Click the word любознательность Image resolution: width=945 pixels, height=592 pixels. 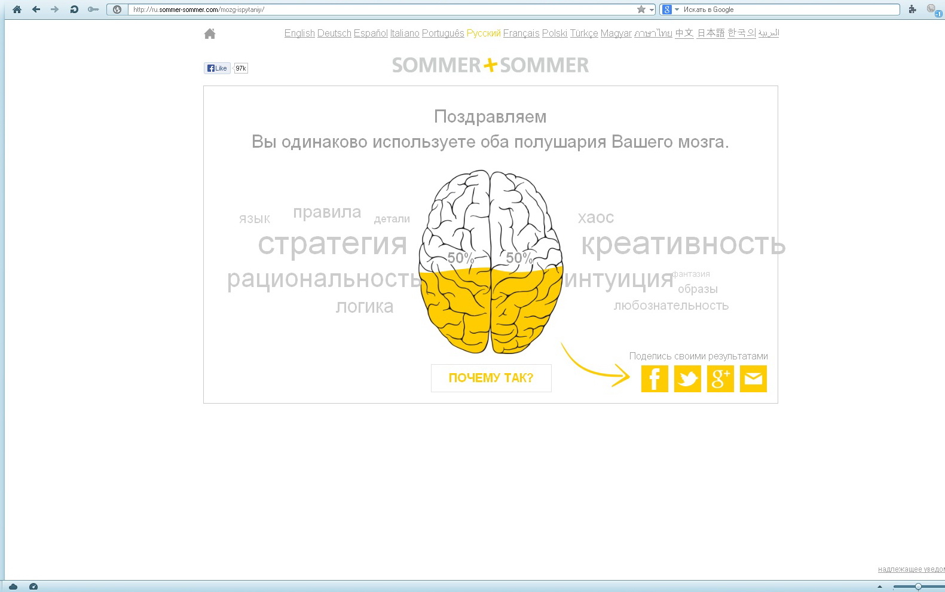[x=671, y=306]
